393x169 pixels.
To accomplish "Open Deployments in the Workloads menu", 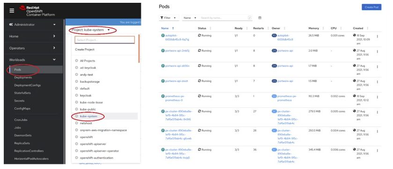I will tap(23, 77).
